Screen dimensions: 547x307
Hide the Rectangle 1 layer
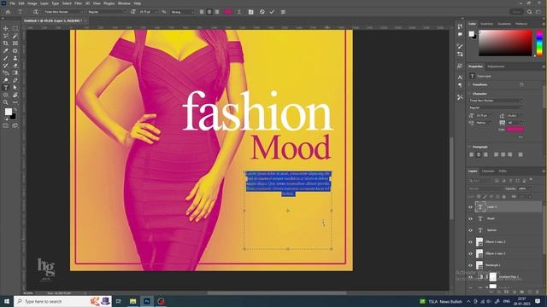point(470,265)
